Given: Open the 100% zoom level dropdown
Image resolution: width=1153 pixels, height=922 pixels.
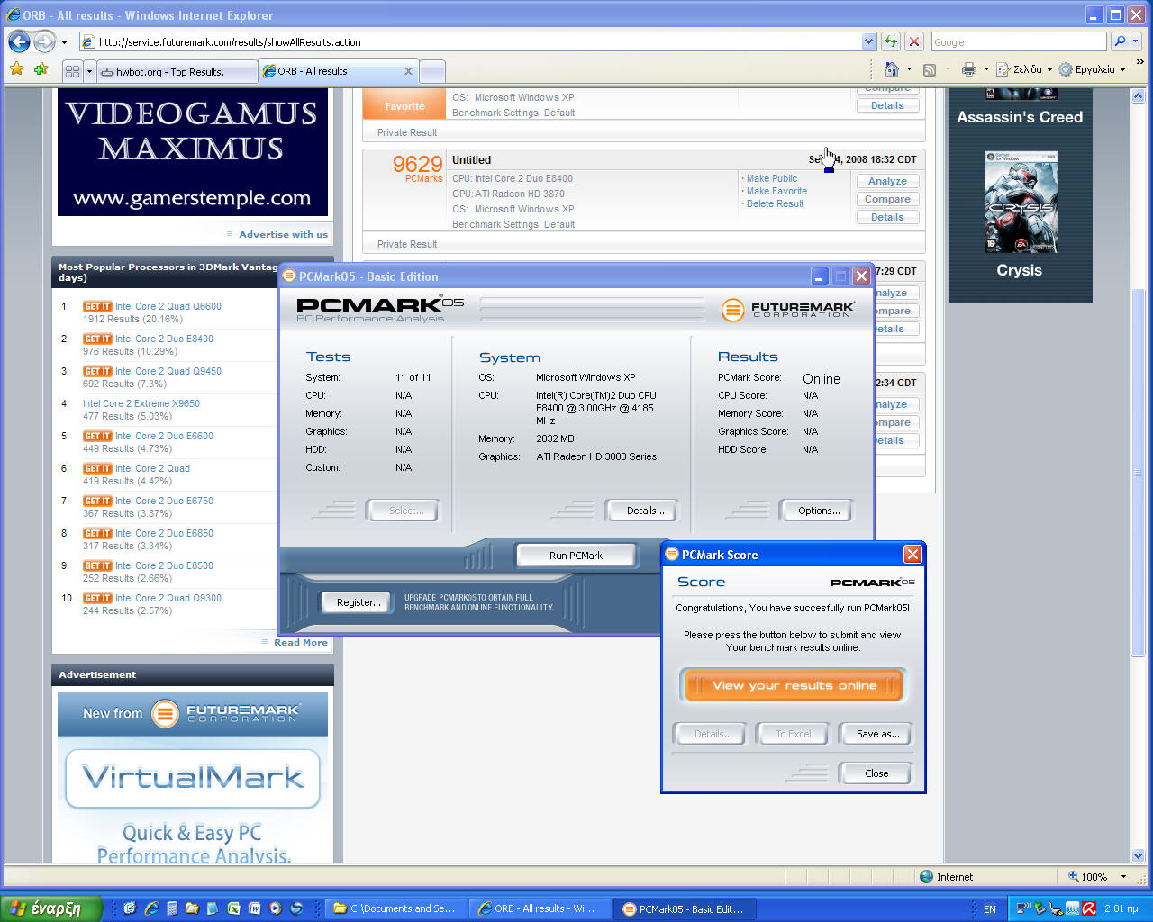Looking at the screenshot, I should (1123, 877).
